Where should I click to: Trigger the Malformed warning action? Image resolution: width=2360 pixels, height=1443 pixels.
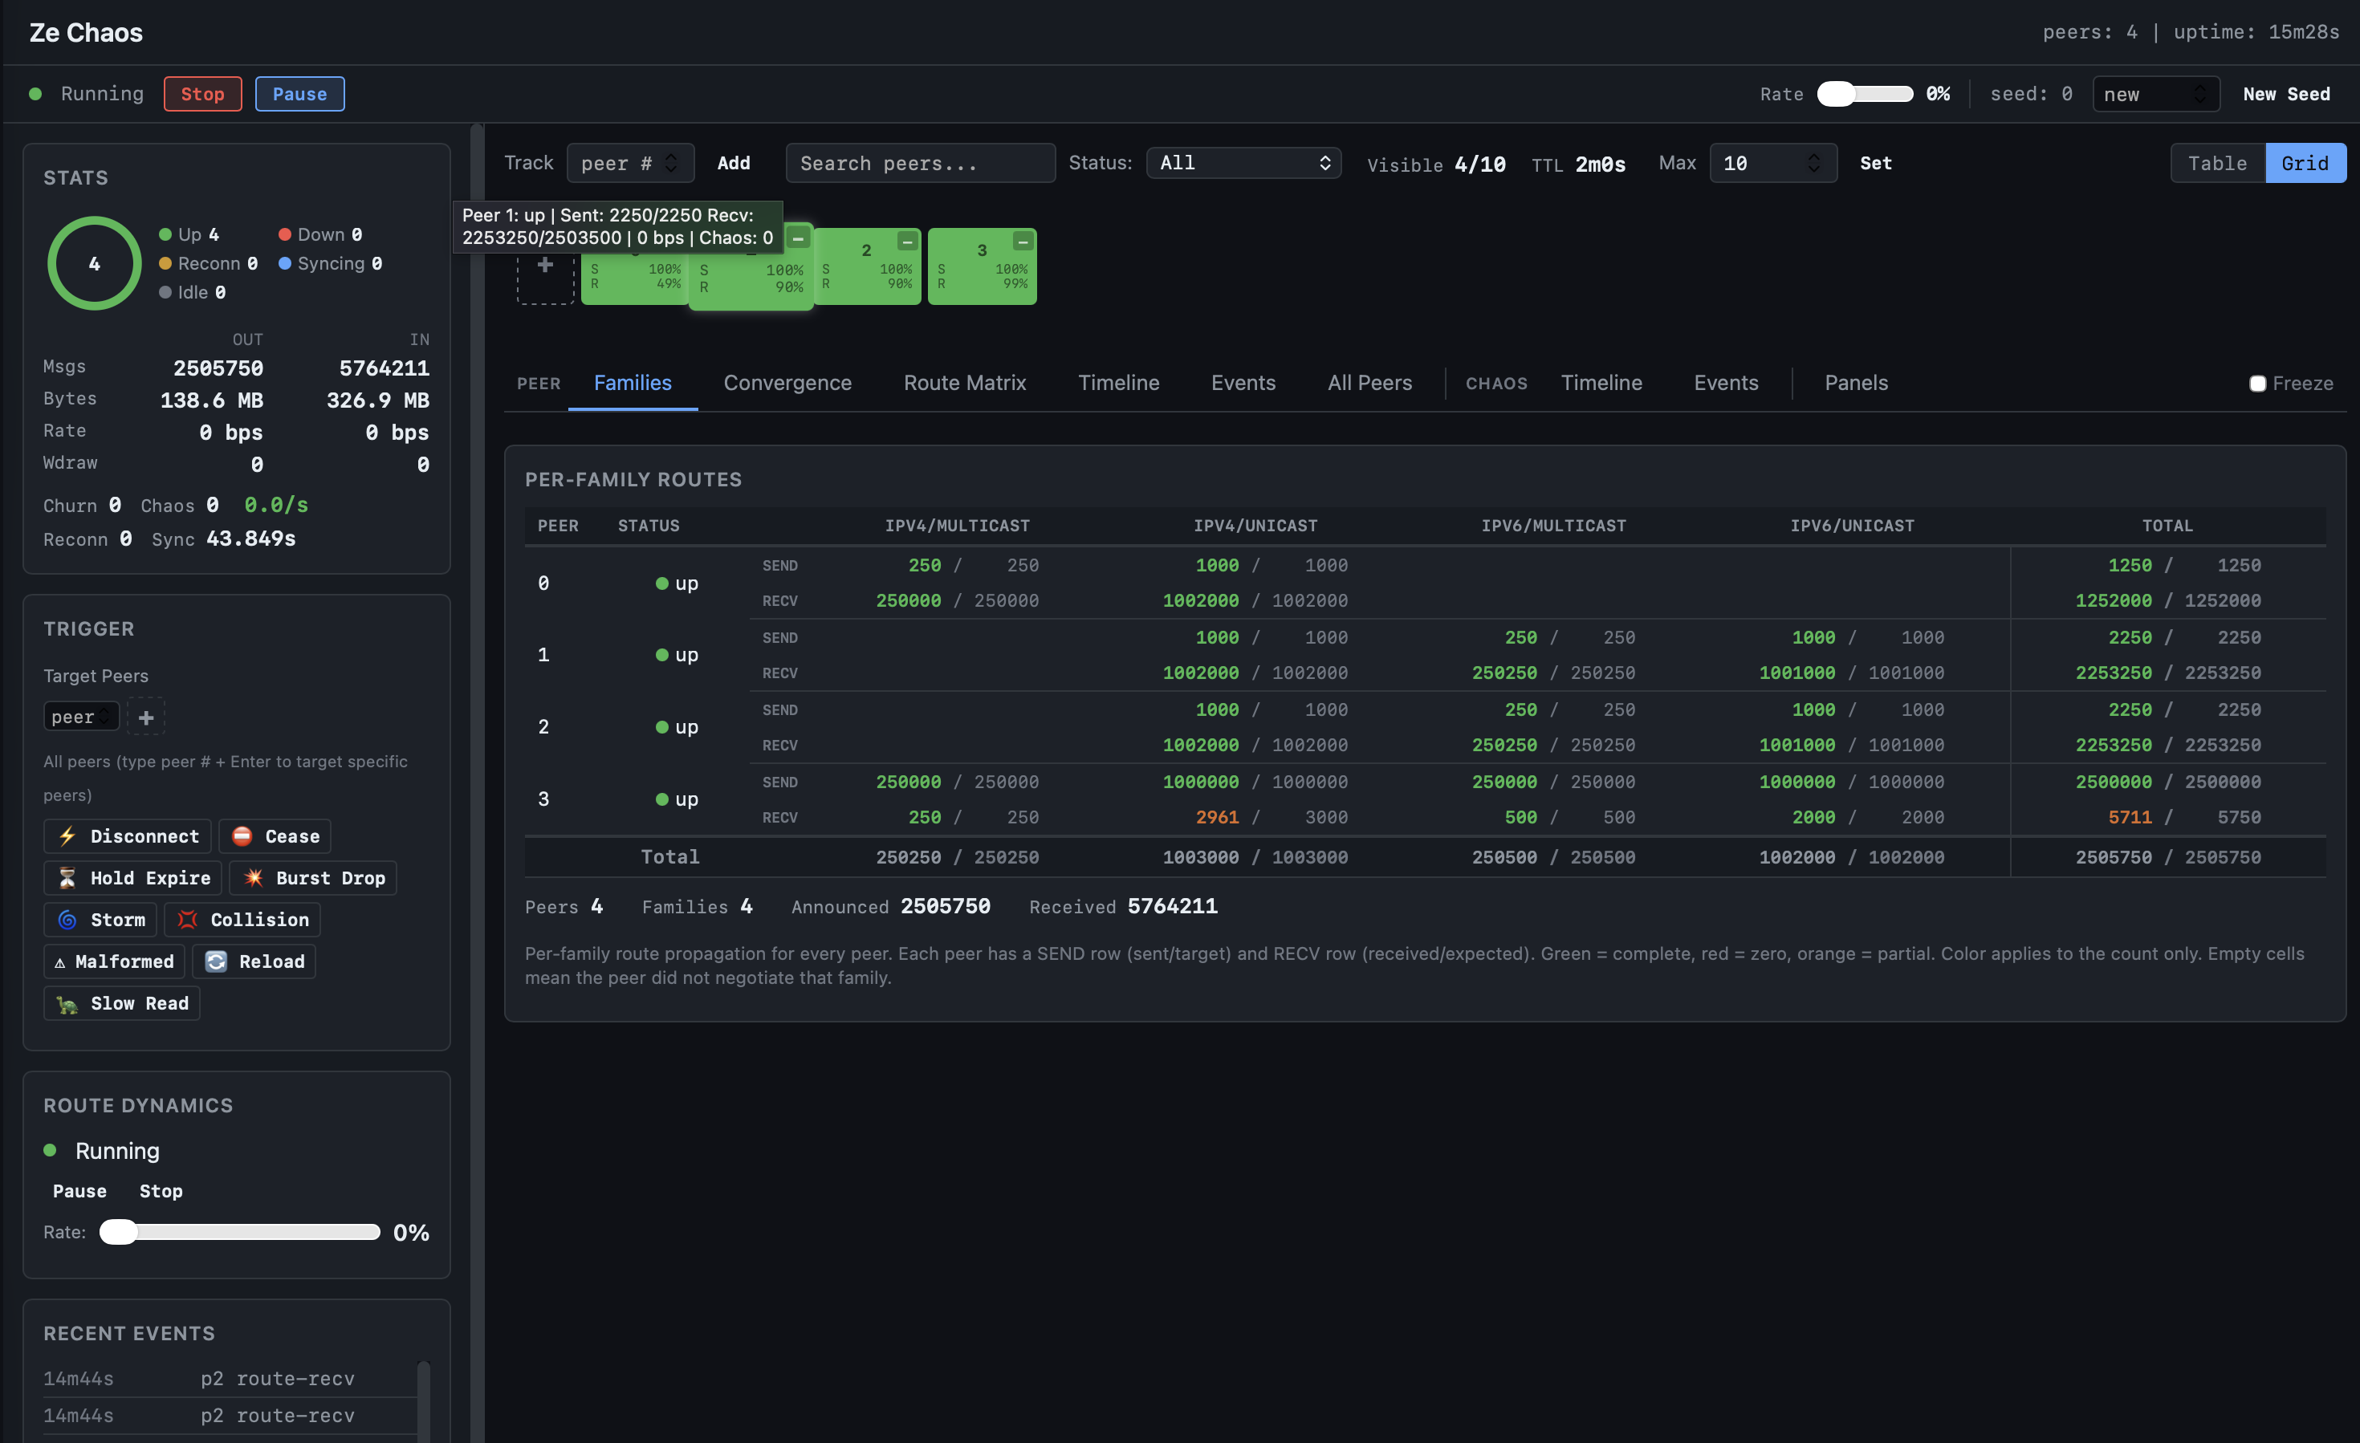[x=114, y=961]
